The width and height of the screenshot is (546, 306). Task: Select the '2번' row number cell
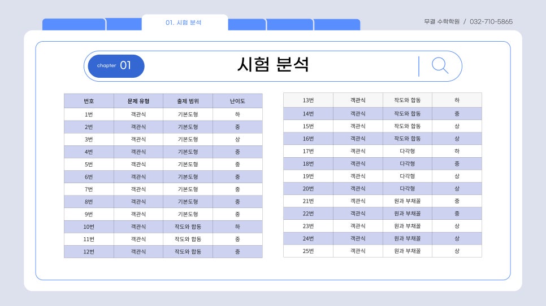tap(89, 127)
